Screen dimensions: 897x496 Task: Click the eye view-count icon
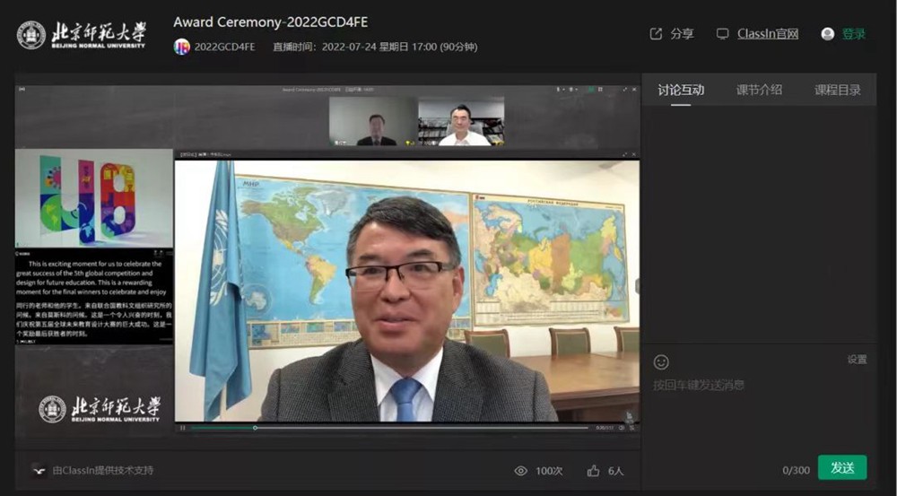[520, 470]
